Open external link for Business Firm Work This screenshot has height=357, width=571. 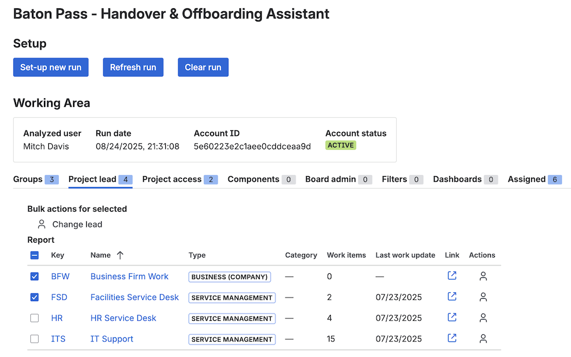tap(452, 276)
